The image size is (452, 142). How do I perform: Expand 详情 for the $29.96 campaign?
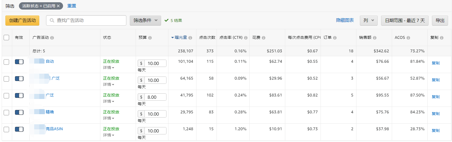click(x=109, y=85)
